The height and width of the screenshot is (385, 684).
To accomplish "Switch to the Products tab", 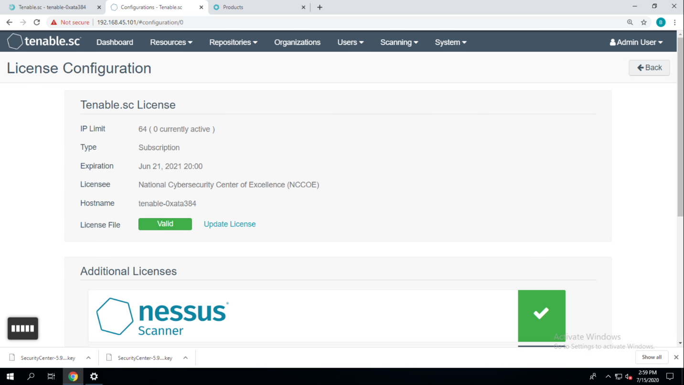I will pos(258,7).
